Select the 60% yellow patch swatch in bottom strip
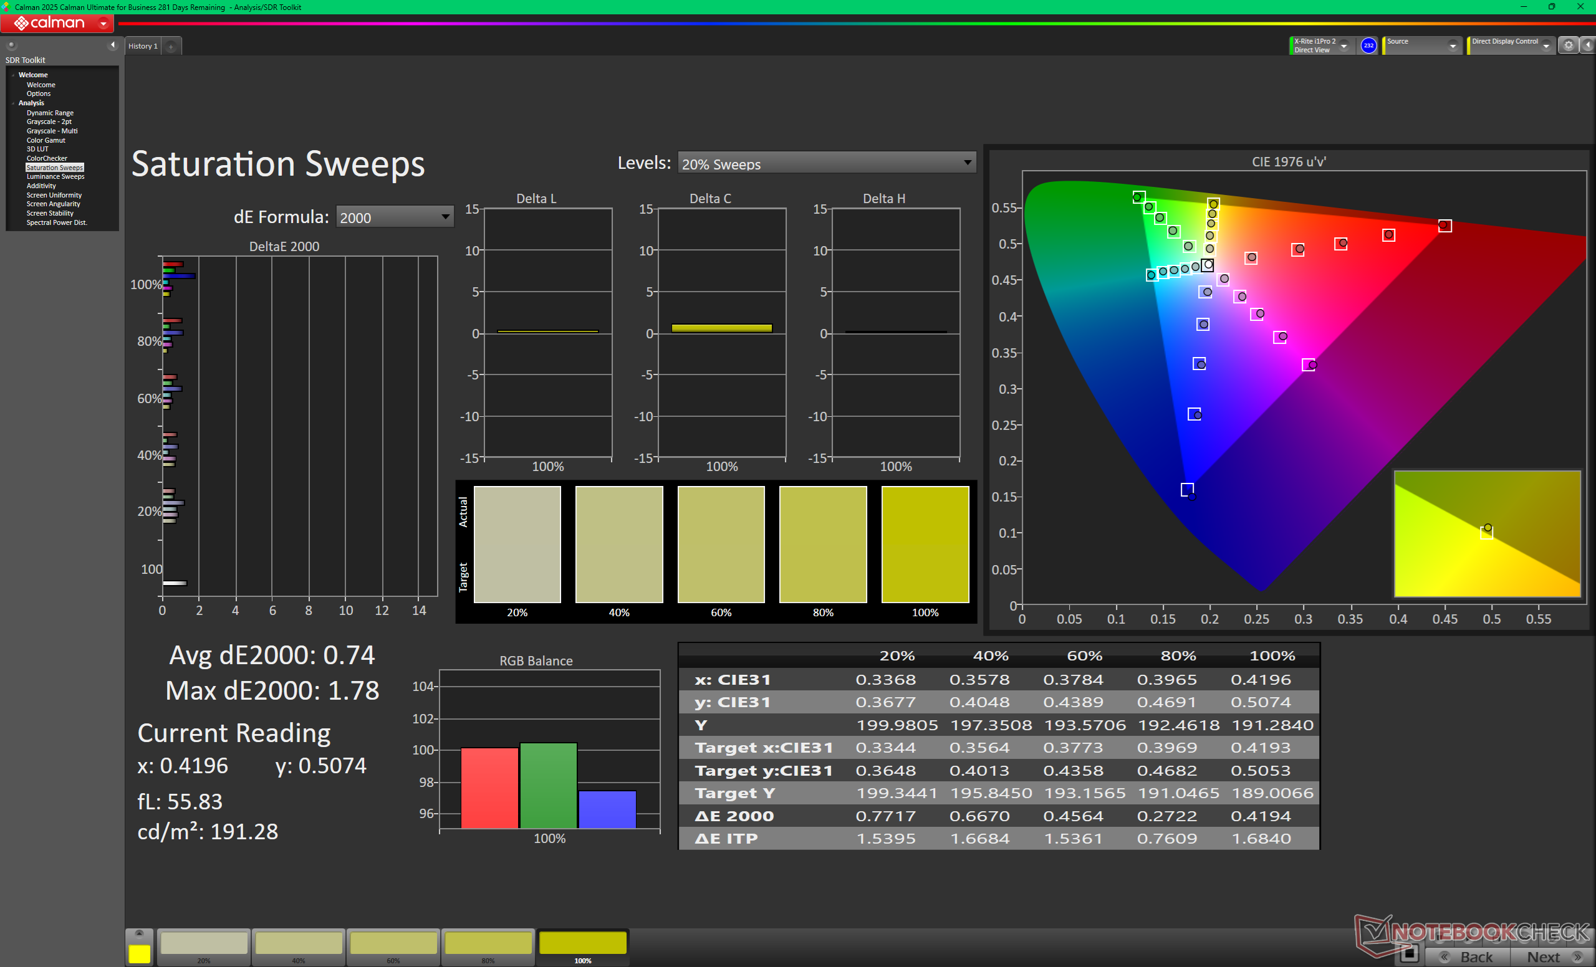 click(x=393, y=945)
